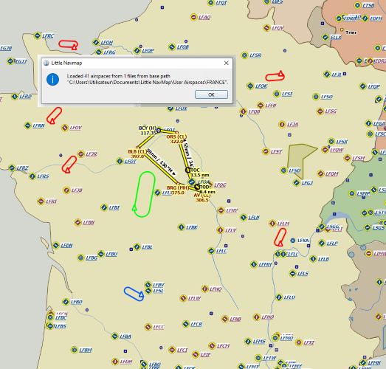
Task: Click the LFBL airport symbol
Action: pyautogui.click(x=137, y=247)
